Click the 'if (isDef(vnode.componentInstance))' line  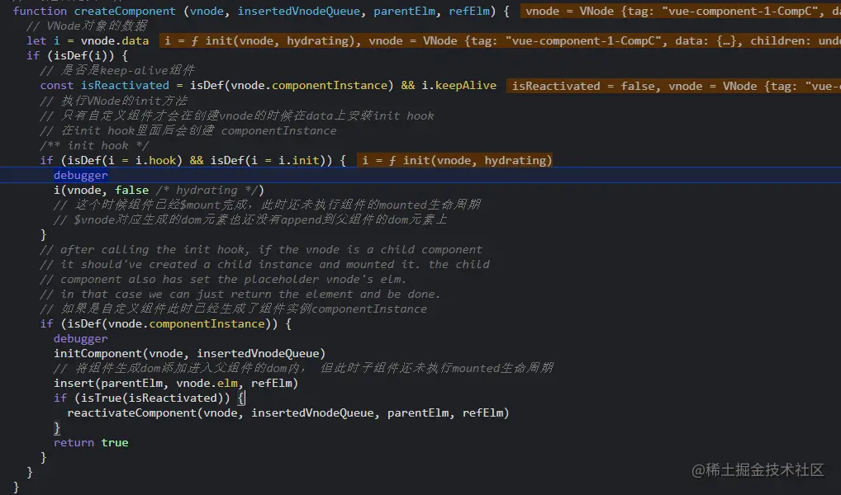point(166,323)
